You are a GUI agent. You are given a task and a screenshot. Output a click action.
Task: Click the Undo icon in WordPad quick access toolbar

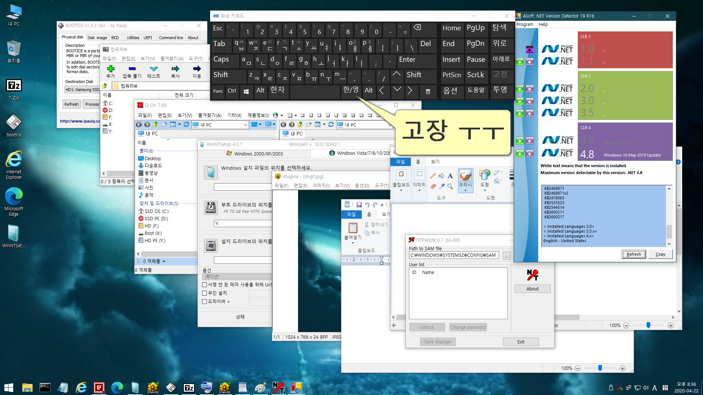point(367,205)
